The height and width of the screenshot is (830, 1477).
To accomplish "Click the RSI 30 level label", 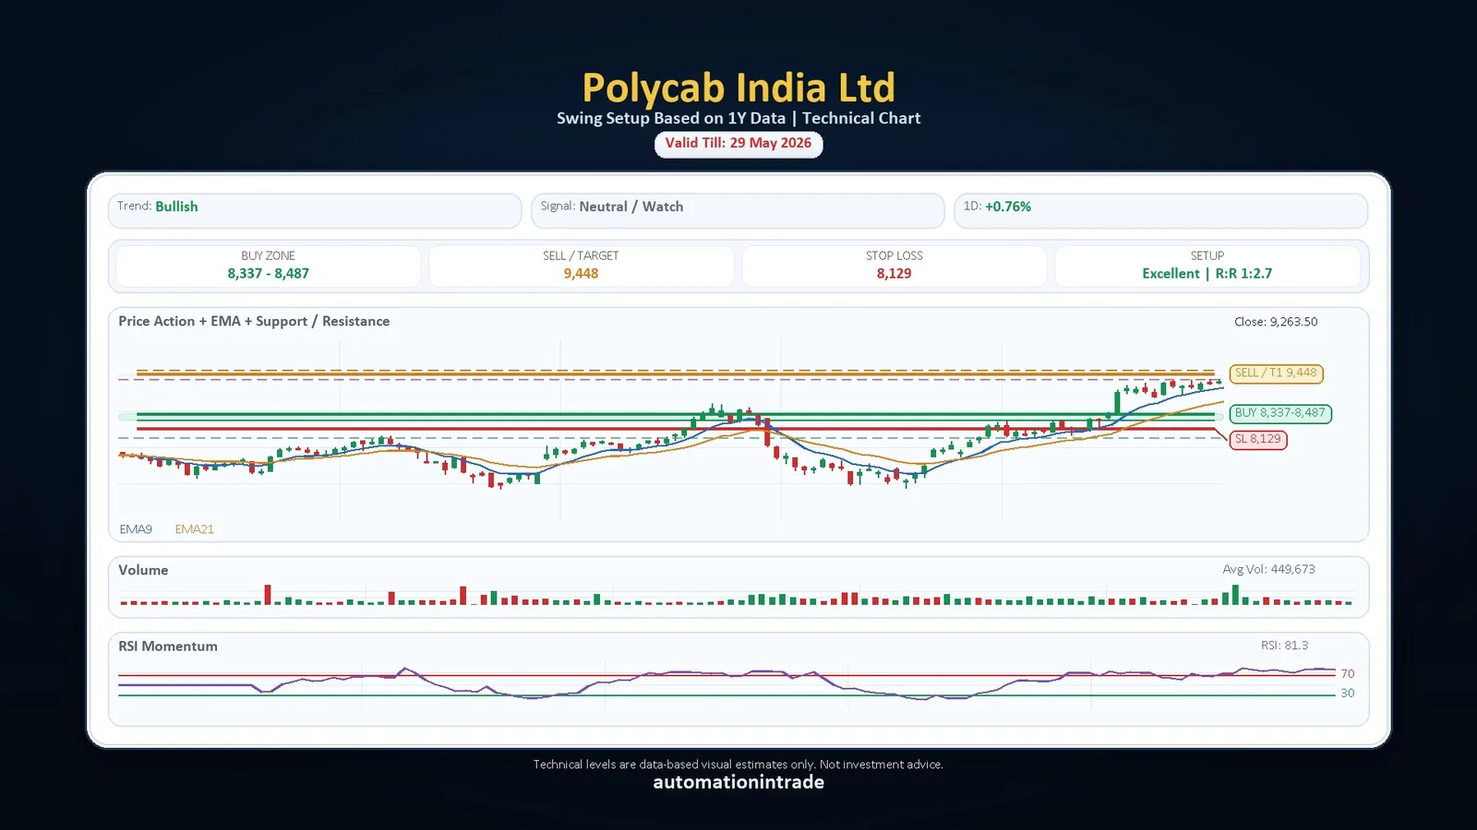I will click(1348, 694).
